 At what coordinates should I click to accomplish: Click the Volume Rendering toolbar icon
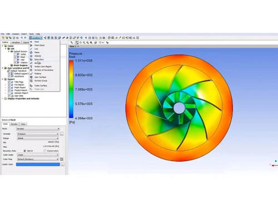click(x=59, y=38)
